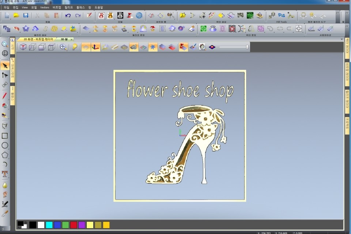Open the 파일 menu
This screenshot has height=234, width=351.
[x=6, y=7]
